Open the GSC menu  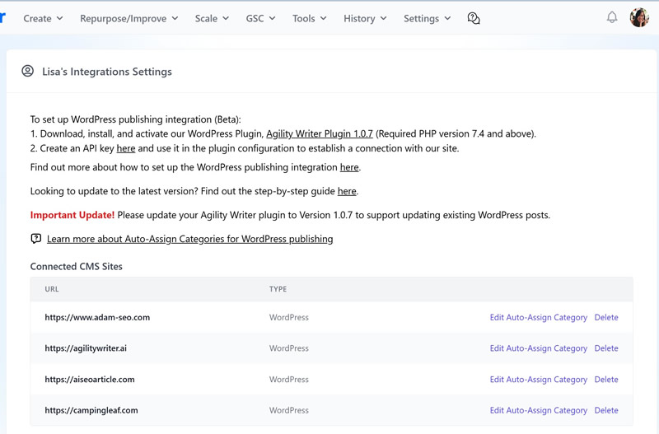point(260,18)
